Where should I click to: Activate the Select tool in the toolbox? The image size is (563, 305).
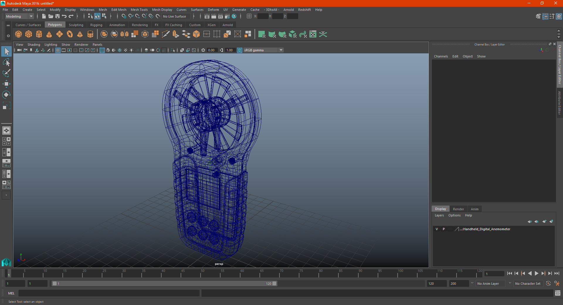coord(6,52)
